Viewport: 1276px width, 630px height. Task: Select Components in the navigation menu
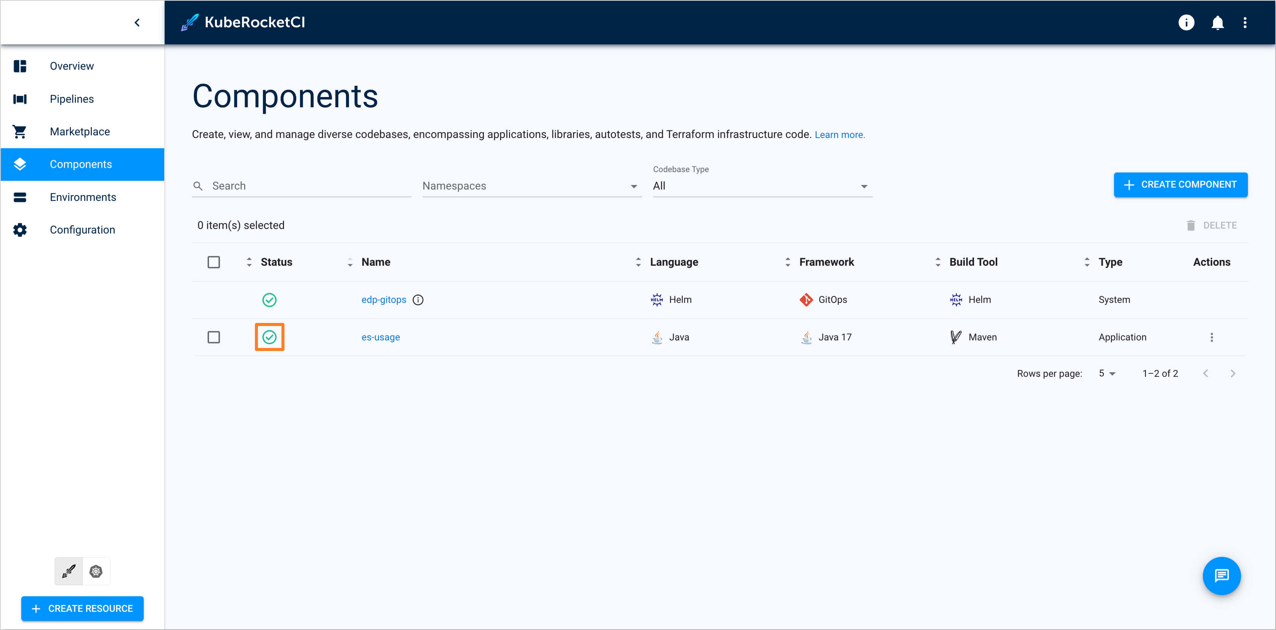(x=81, y=164)
